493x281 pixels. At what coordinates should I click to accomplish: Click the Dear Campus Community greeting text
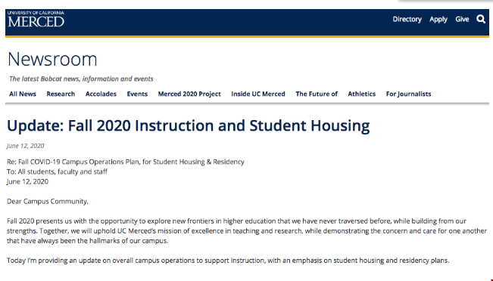pos(48,202)
